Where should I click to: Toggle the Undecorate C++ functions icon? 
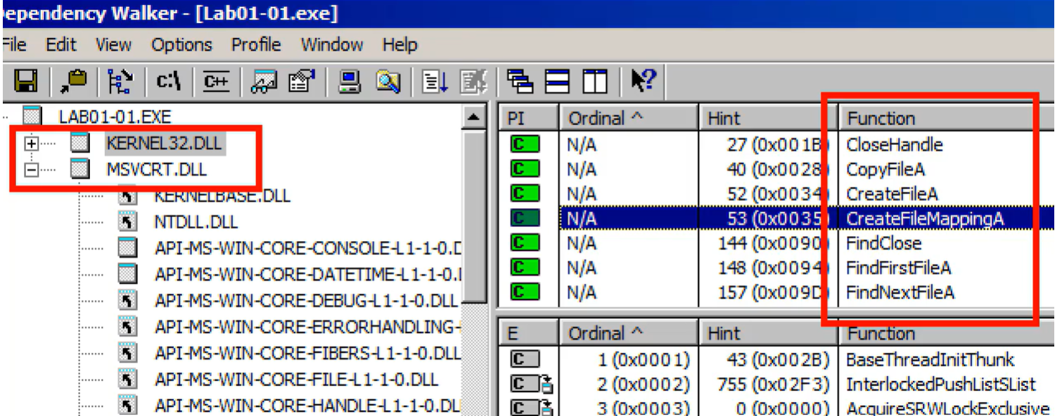(x=216, y=83)
